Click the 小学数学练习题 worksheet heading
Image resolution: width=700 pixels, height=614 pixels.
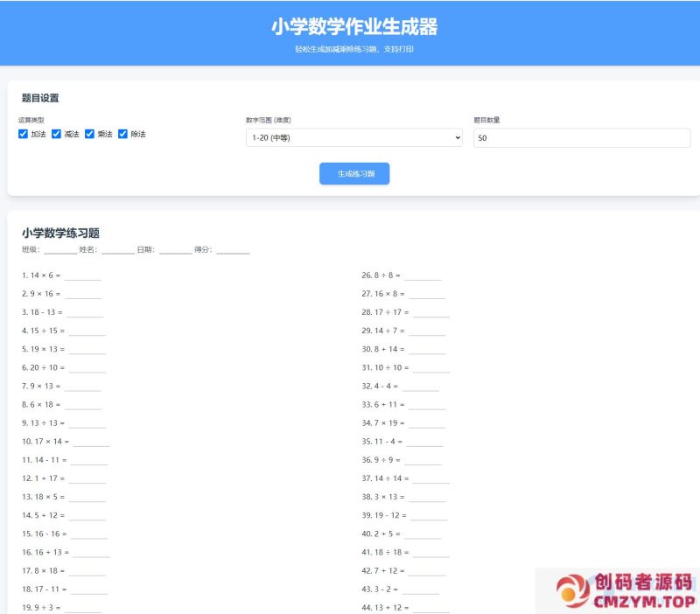click(59, 234)
